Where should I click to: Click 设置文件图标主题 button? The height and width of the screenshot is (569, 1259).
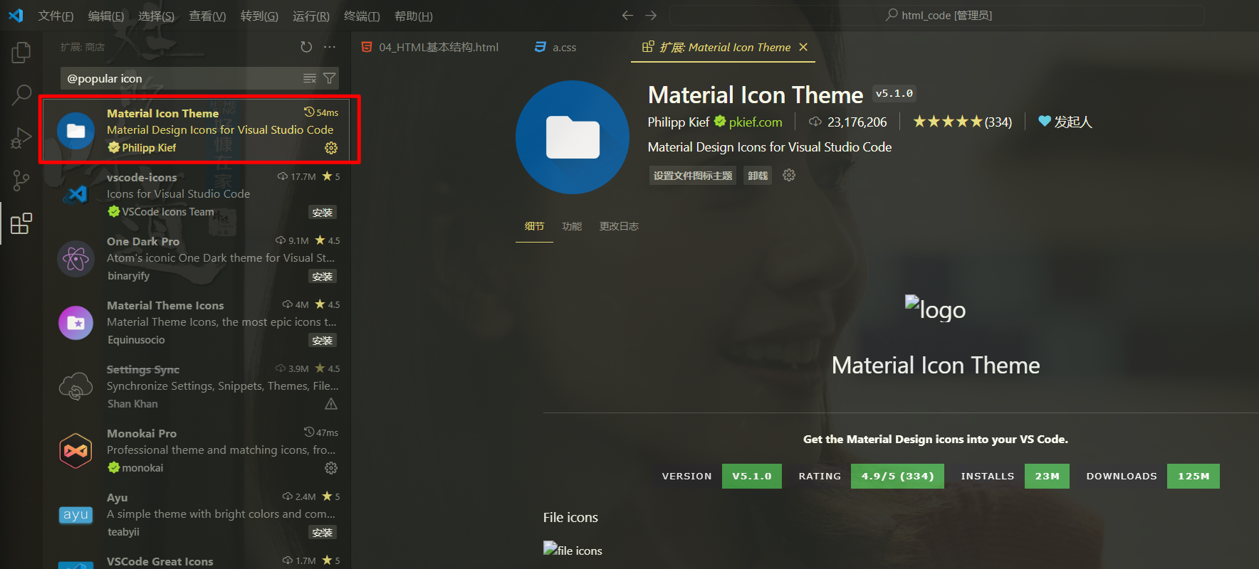coord(693,176)
